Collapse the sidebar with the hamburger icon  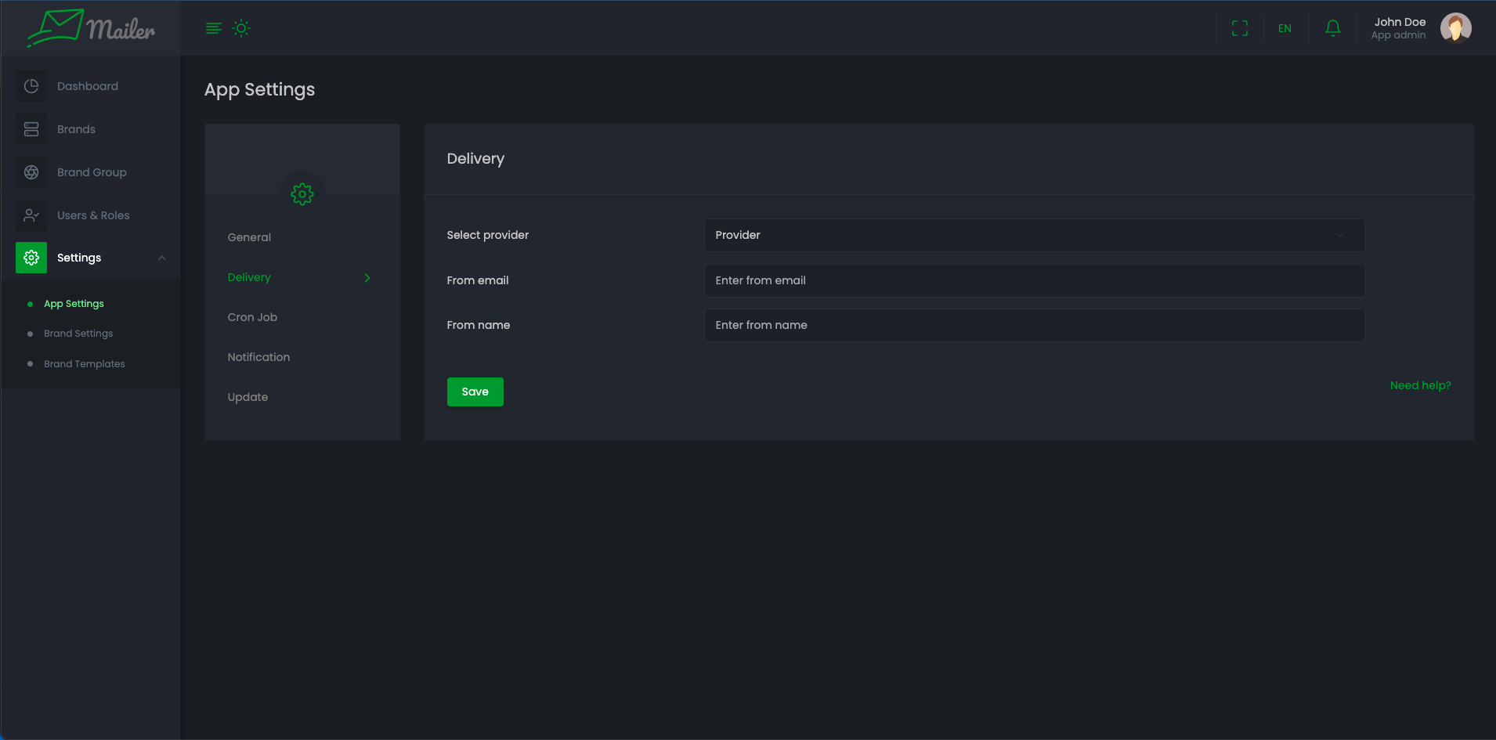click(x=213, y=28)
